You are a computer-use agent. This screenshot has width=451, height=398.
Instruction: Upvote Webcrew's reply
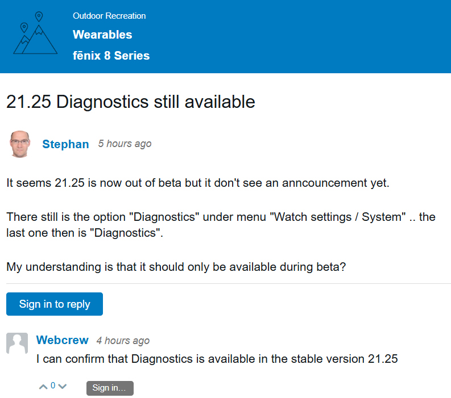[x=43, y=387]
